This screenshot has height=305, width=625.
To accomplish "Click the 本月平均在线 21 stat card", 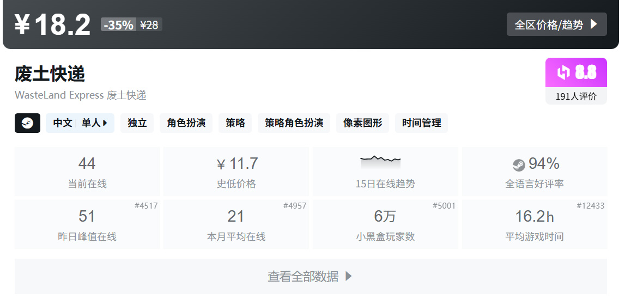I will tap(236, 224).
